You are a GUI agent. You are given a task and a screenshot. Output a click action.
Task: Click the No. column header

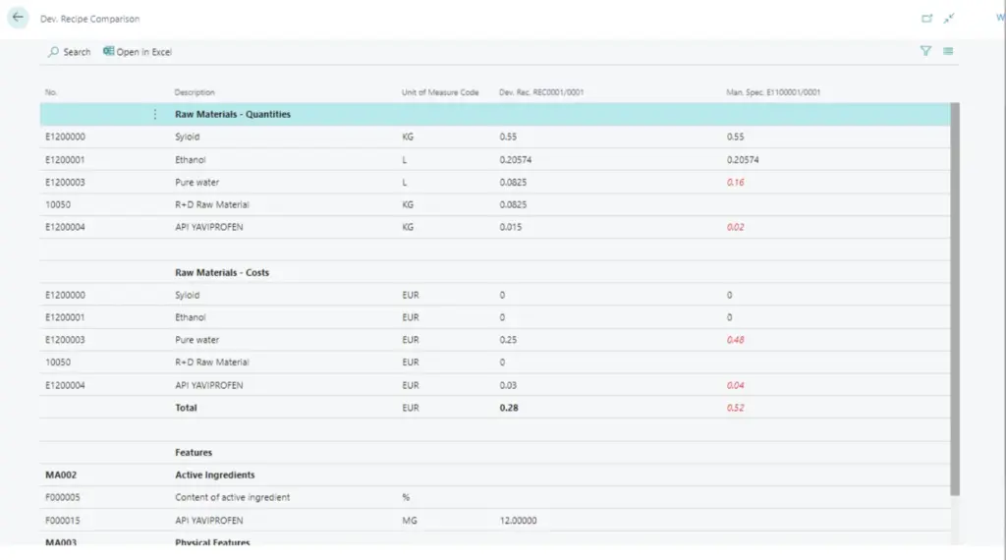(x=52, y=92)
